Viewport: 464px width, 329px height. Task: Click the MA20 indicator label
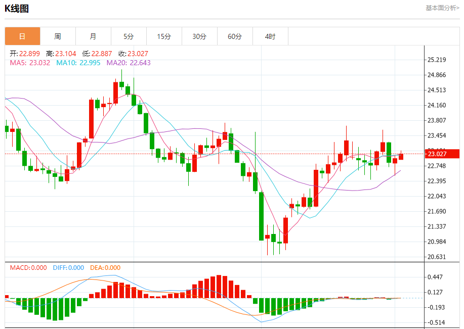click(x=128, y=63)
